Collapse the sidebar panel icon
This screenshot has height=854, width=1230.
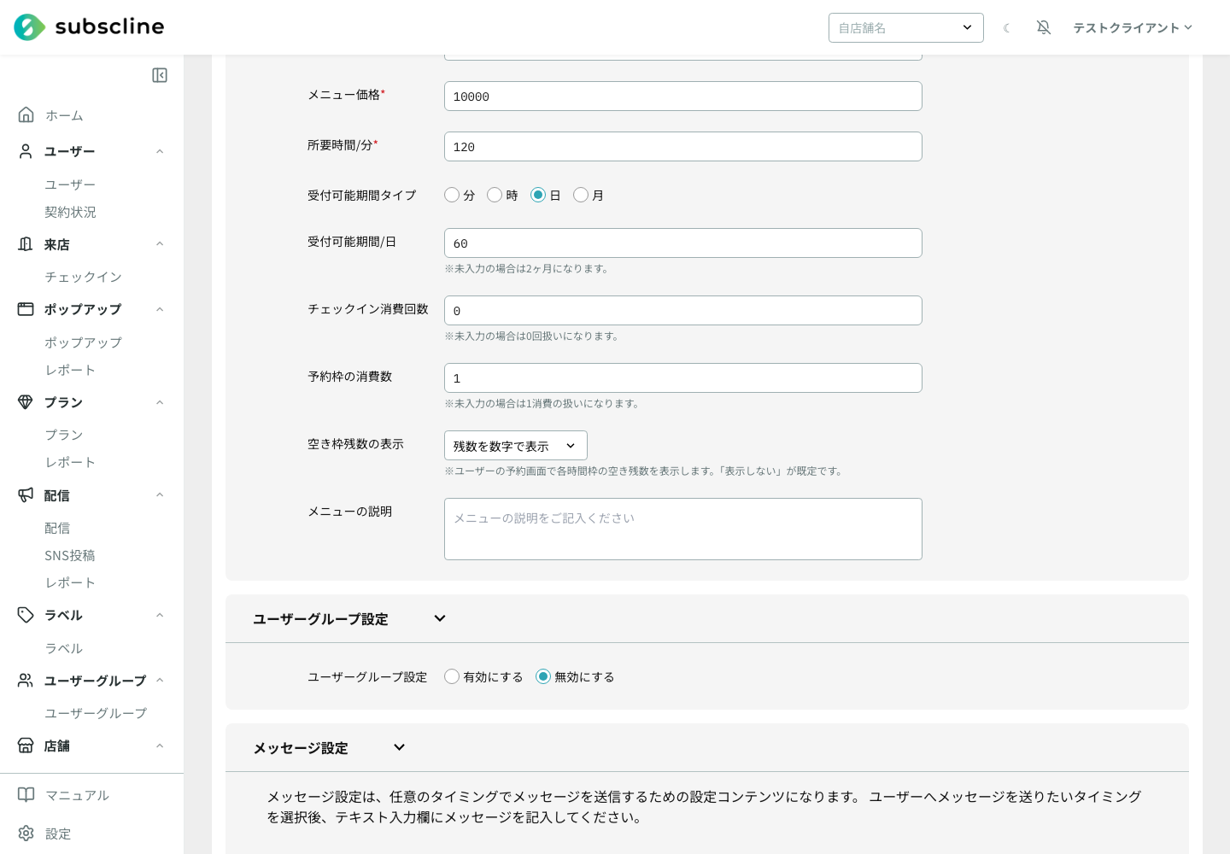click(160, 75)
